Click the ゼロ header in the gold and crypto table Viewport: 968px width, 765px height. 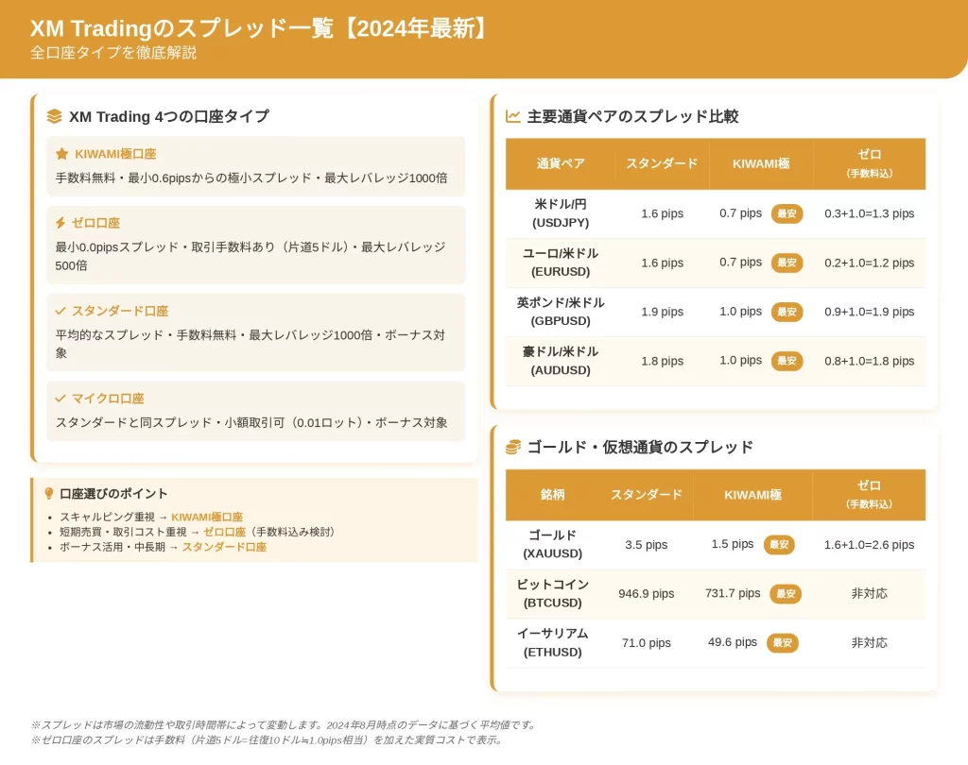pyautogui.click(x=870, y=495)
